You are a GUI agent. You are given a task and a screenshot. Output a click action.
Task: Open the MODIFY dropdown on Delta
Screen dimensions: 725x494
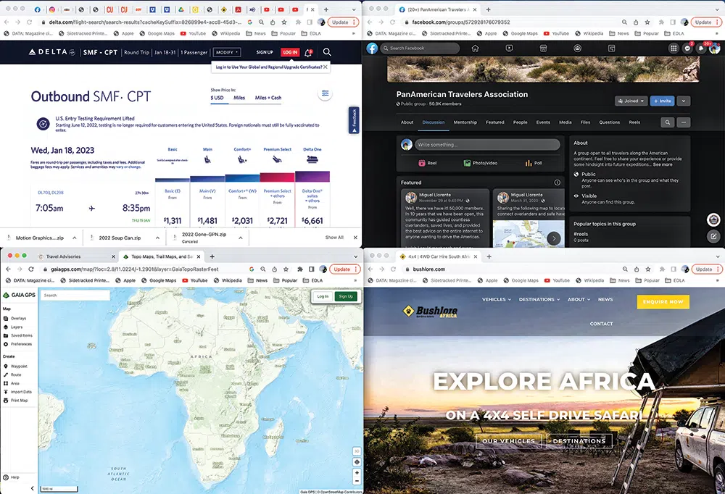click(x=227, y=52)
